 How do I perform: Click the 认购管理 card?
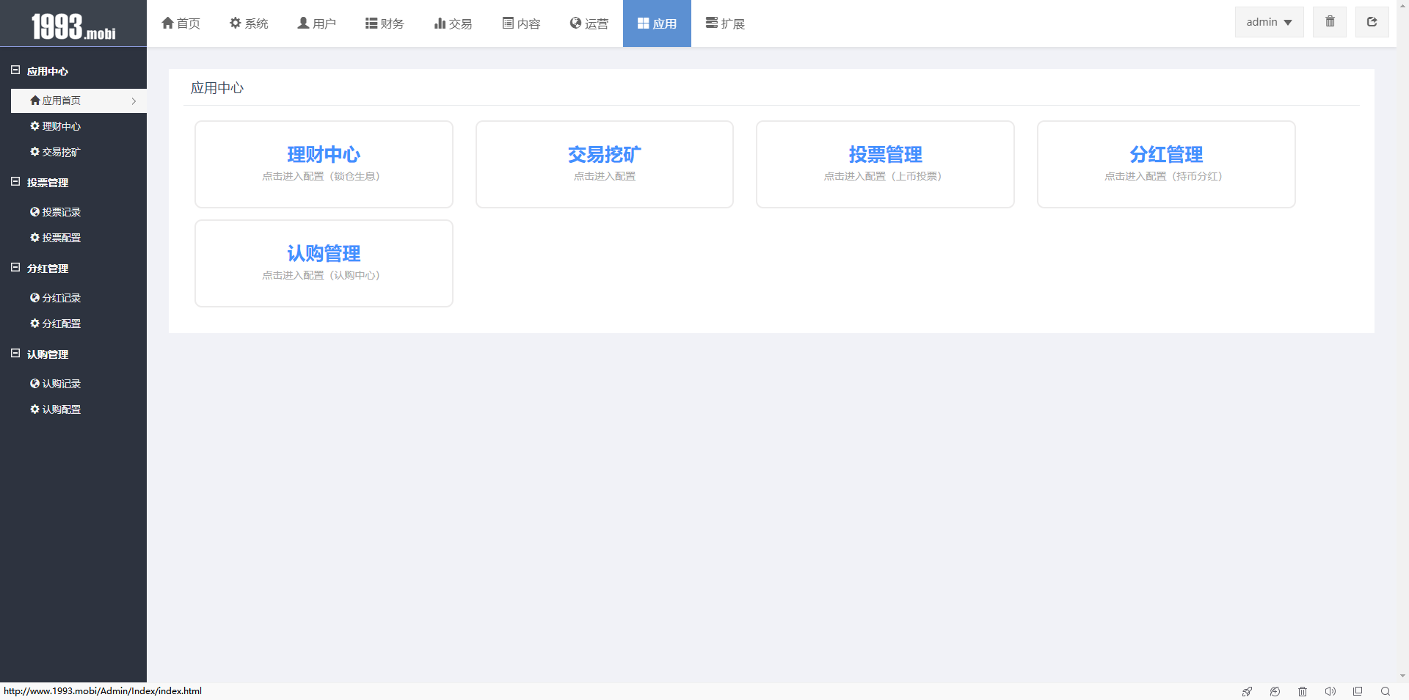click(324, 263)
